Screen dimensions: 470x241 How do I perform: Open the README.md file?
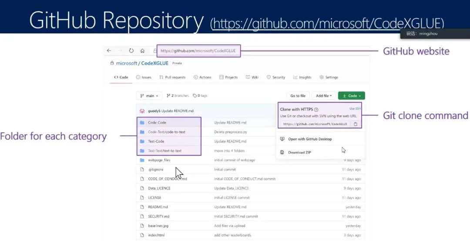158,207
